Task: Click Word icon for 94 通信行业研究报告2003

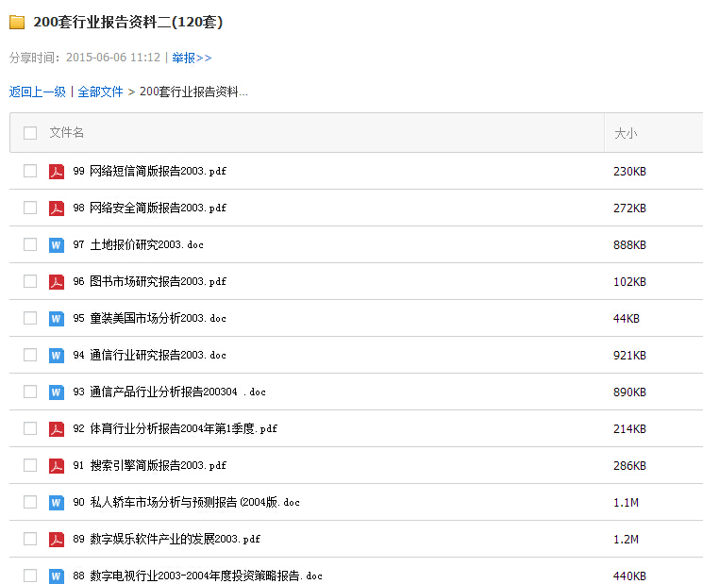Action: click(x=57, y=355)
